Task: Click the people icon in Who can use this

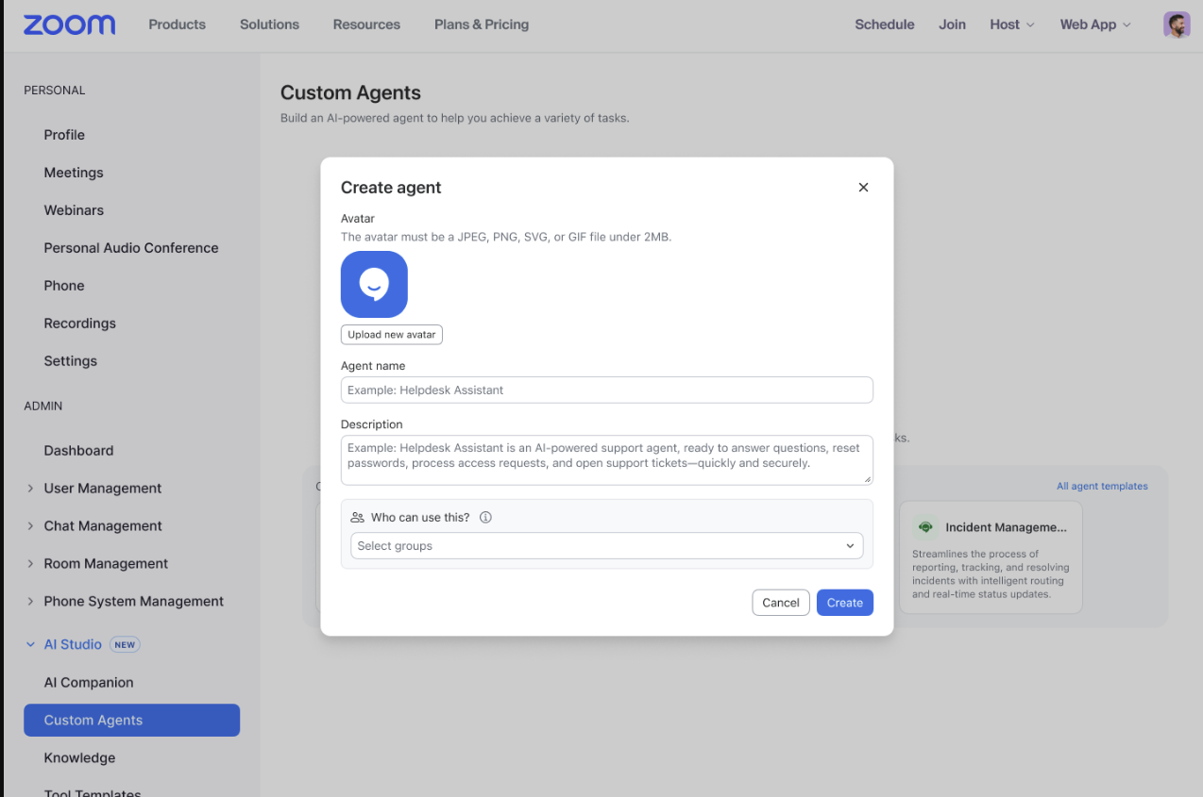Action: (357, 517)
